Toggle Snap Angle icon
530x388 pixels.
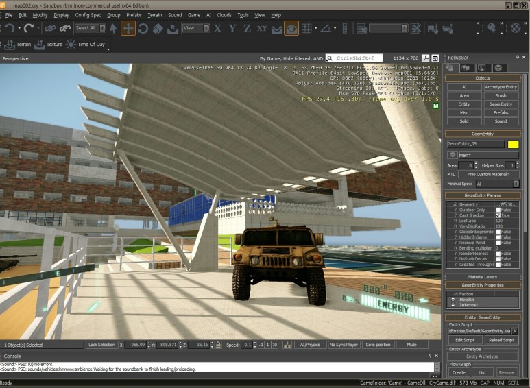(326, 28)
